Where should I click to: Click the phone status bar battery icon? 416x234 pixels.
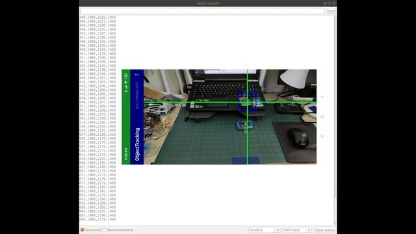125,76
